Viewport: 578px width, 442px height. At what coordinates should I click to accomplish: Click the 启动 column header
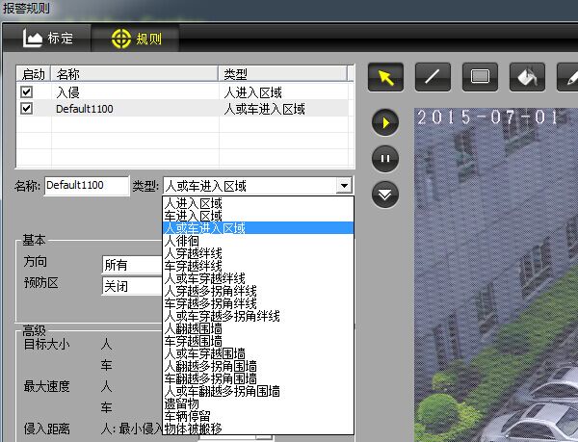click(34, 74)
